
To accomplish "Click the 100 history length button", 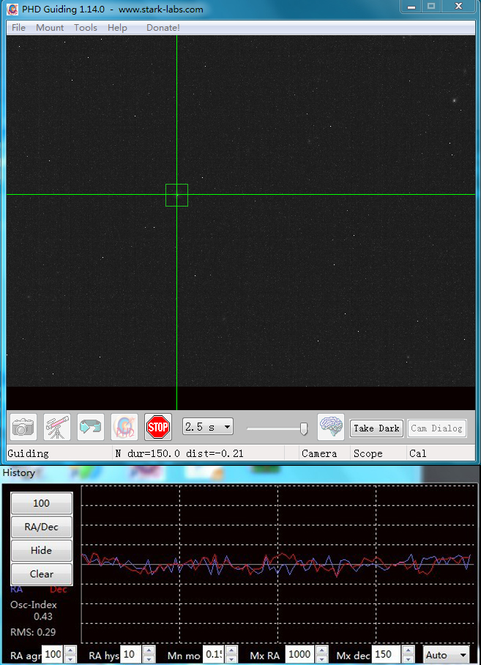I will coord(42,503).
